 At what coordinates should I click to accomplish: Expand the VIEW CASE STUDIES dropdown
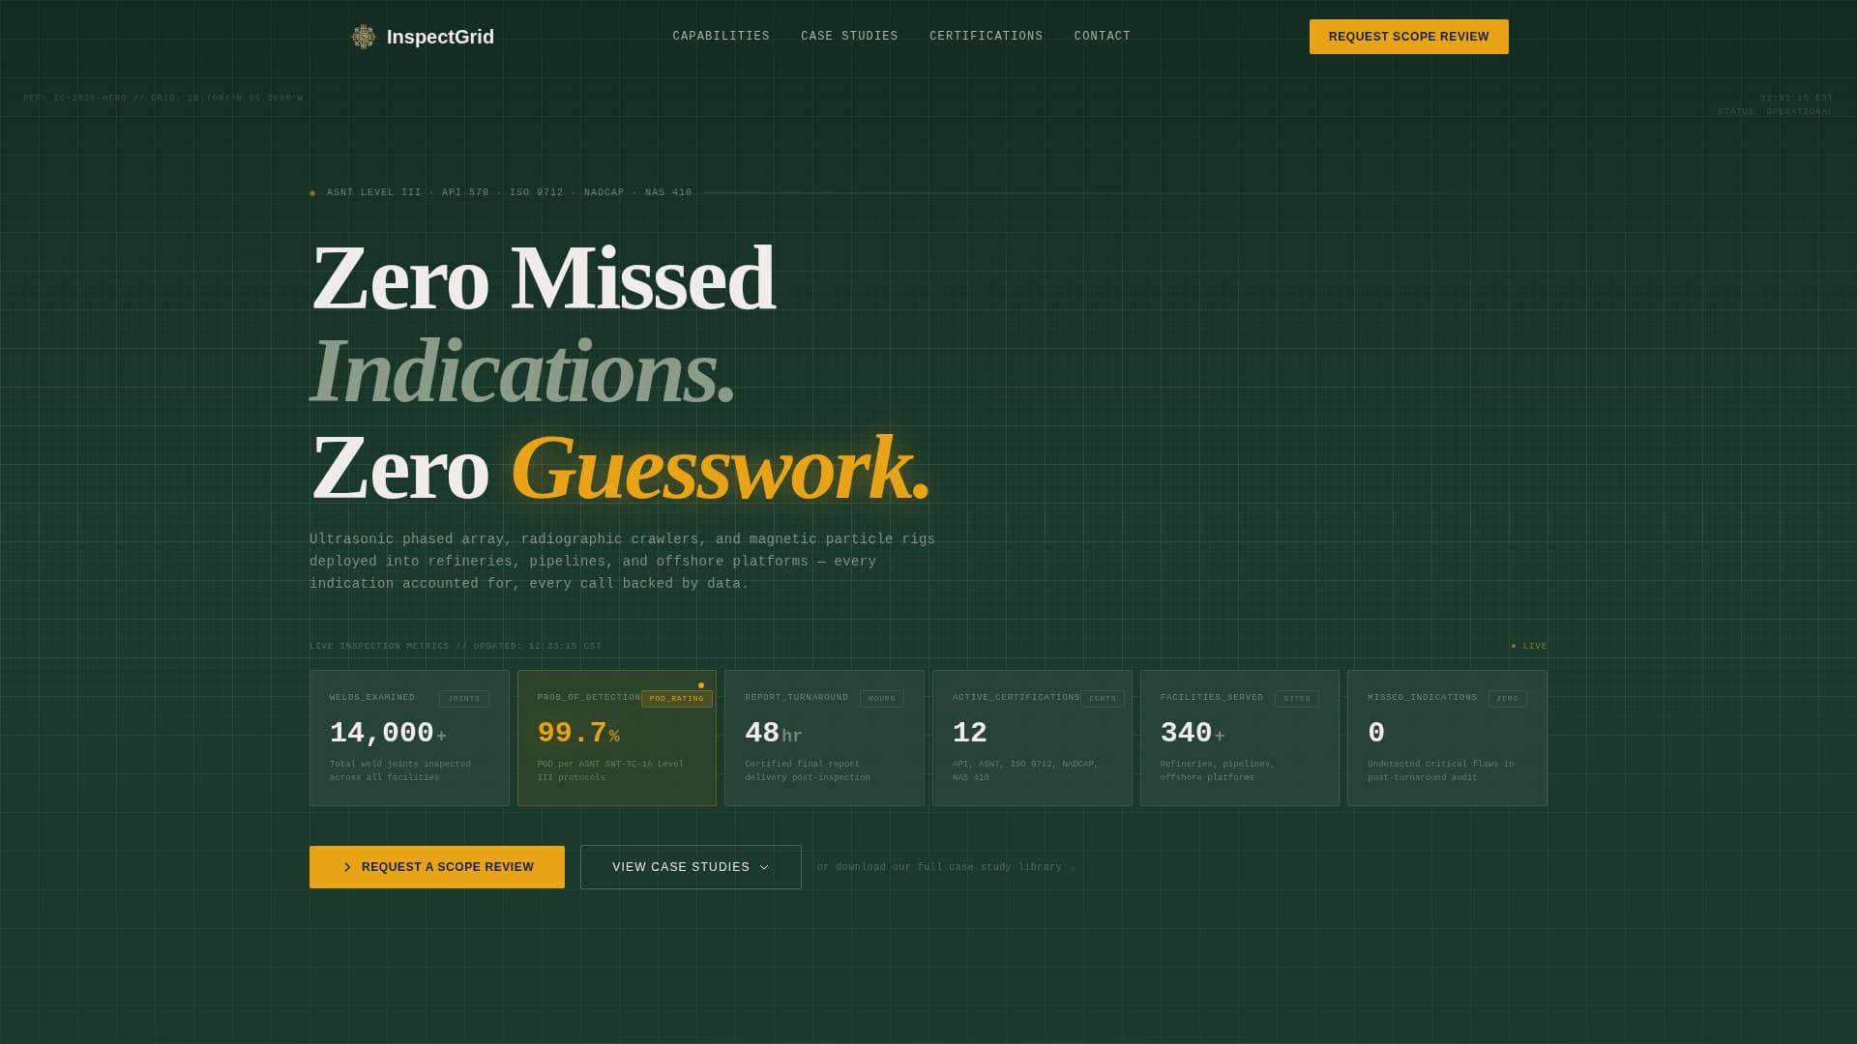coord(691,867)
